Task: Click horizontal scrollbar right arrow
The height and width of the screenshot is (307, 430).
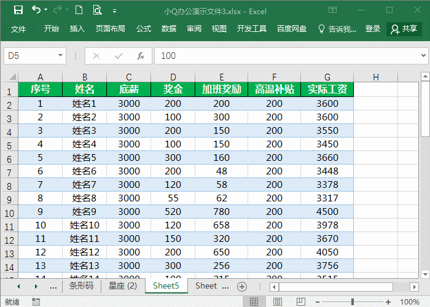Action: tap(415, 287)
